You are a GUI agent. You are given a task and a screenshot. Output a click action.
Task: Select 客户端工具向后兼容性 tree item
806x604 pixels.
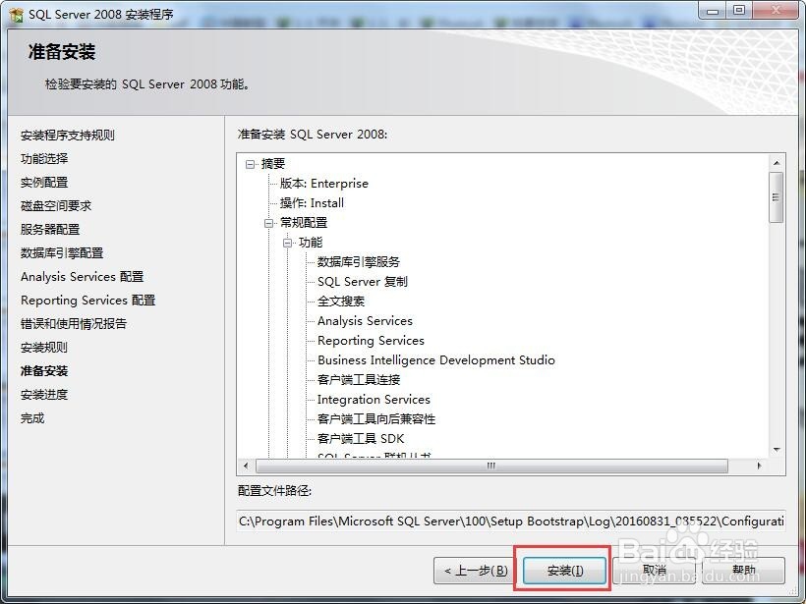[x=376, y=419]
